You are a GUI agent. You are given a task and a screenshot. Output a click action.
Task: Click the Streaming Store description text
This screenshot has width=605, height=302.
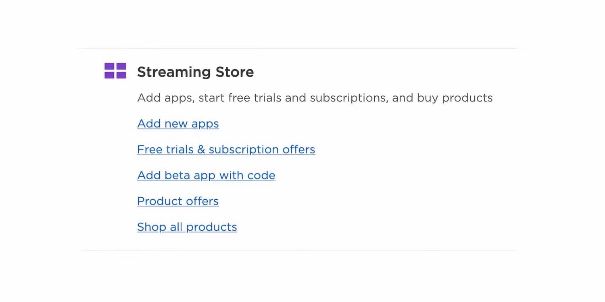pos(315,97)
